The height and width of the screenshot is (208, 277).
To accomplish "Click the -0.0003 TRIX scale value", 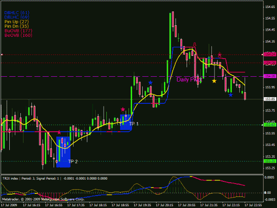I will 269,199.
